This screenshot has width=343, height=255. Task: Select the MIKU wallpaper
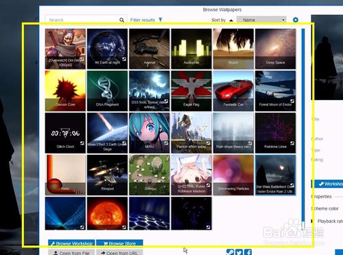tap(150, 133)
